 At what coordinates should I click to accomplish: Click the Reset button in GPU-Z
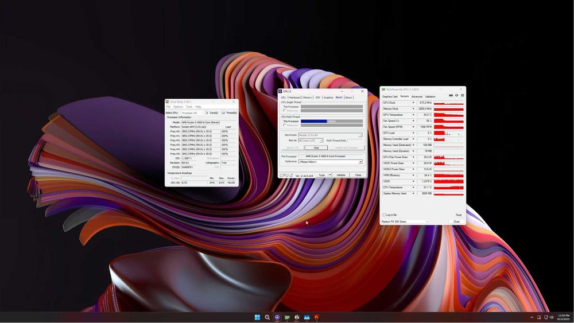click(x=458, y=215)
